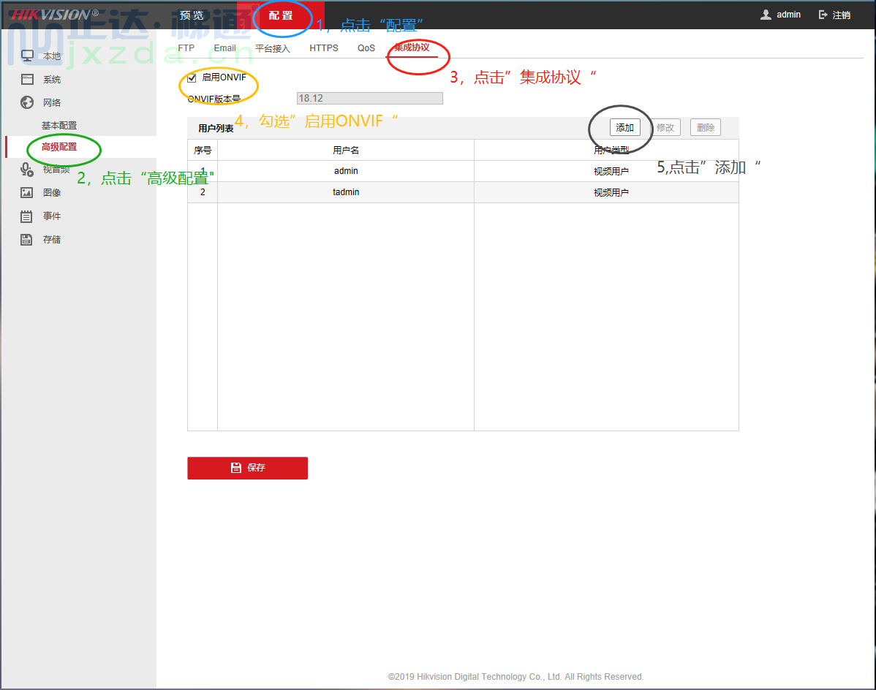This screenshot has height=690, width=876.
Task: Toggle the 启用ONVIF checkbox
Action: [192, 78]
